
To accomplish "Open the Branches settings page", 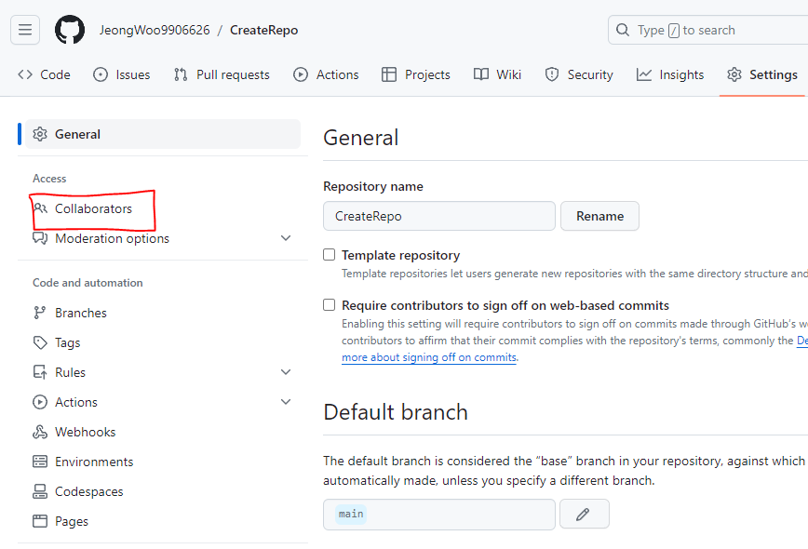I will click(81, 313).
